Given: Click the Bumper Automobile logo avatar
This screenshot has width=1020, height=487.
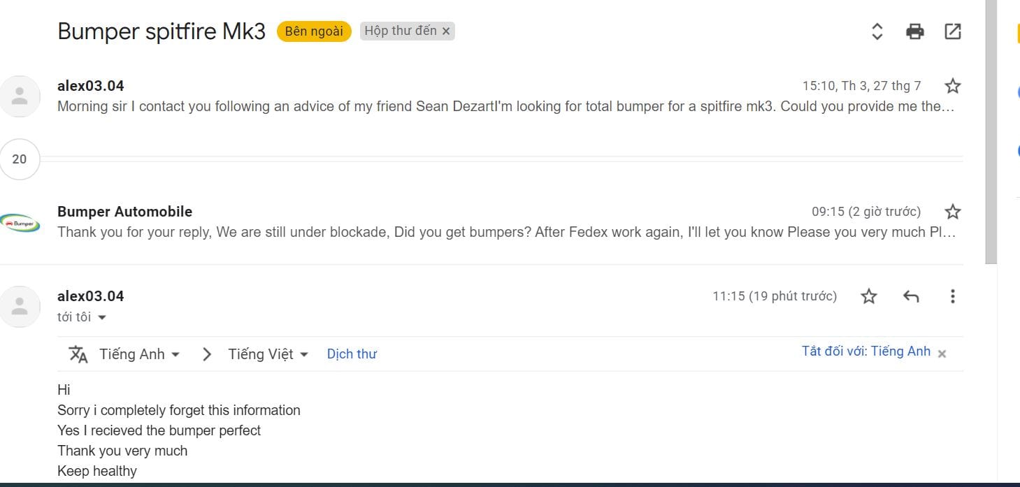Looking at the screenshot, I should click(20, 222).
